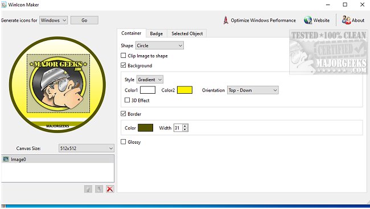Open the About people icon
Image resolution: width=370 pixels, height=209 pixels.
pyautogui.click(x=346, y=20)
